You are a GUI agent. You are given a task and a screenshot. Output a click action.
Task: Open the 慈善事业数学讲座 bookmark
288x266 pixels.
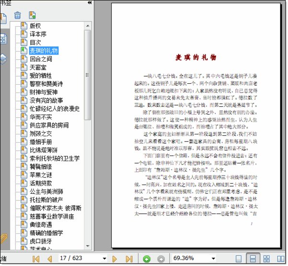pyautogui.click(x=52, y=217)
